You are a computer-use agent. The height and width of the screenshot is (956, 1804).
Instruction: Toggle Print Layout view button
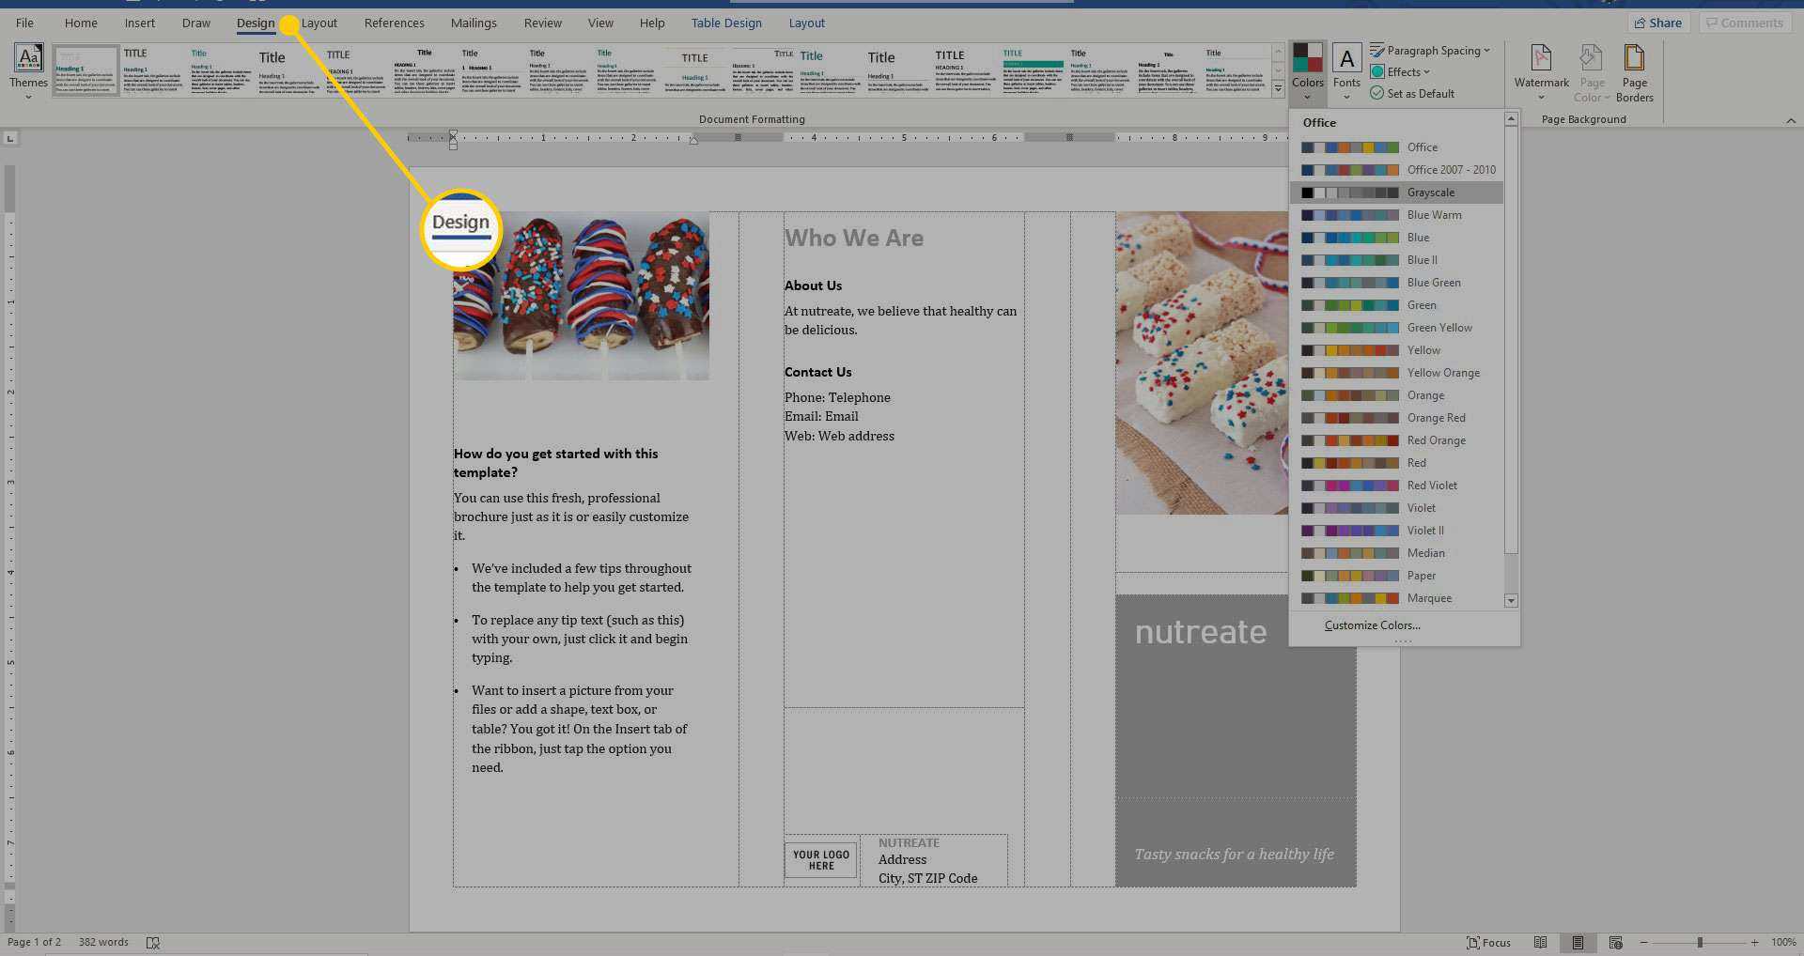[x=1578, y=942]
